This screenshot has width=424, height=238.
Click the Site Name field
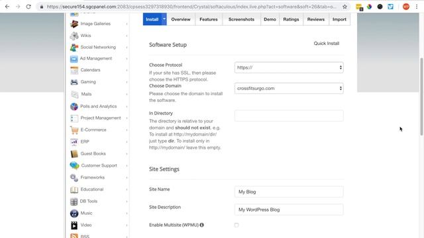coord(289,192)
